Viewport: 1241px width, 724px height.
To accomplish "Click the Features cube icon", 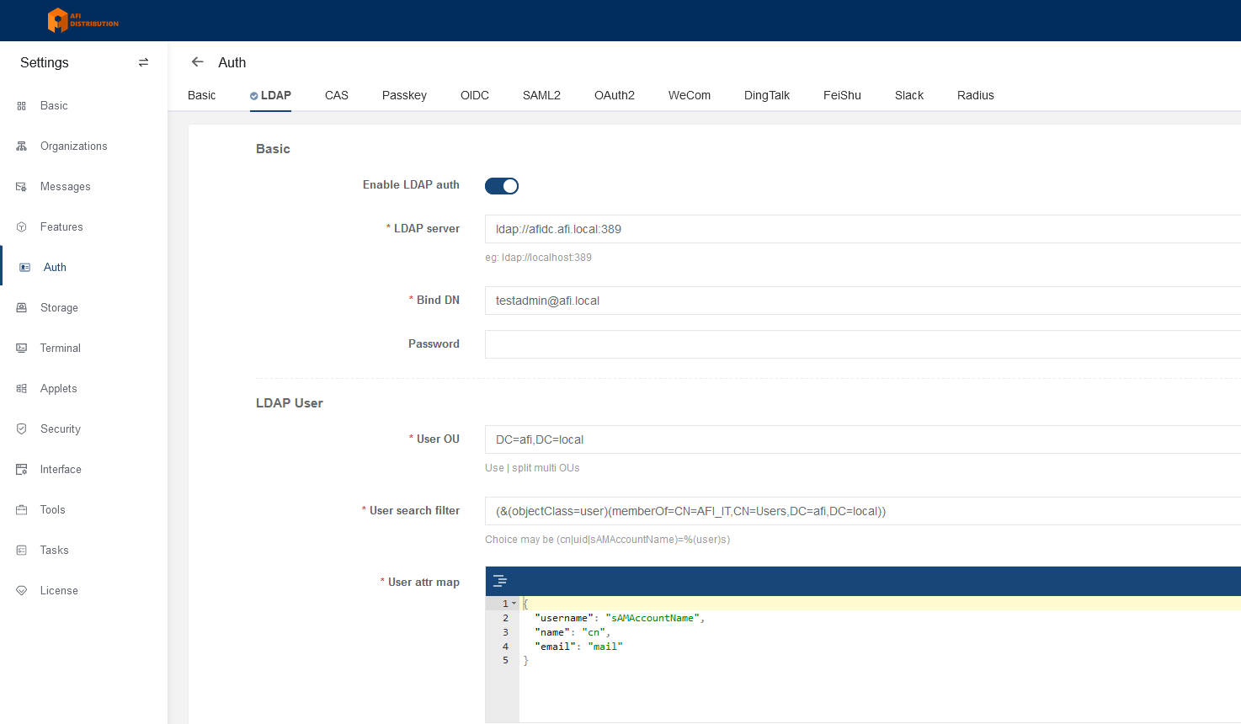I will pyautogui.click(x=22, y=227).
